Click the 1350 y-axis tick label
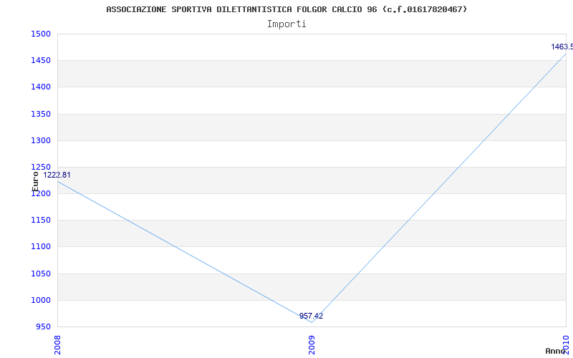This screenshot has height=358, width=573. pos(41,114)
